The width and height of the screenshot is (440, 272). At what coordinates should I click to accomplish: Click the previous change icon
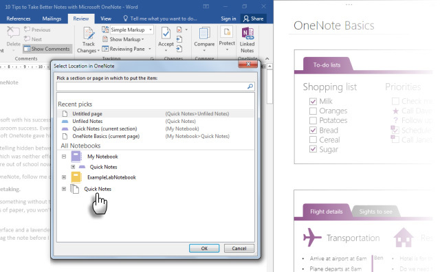tap(179, 39)
